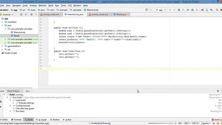Click the Make Project hammer icon
This screenshot has width=222, height=125.
pyautogui.click(x=151, y=10)
